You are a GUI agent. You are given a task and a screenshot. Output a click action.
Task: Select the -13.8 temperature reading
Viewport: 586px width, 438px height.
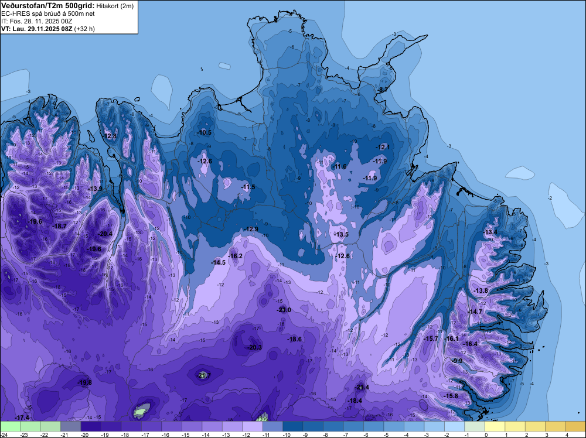coord(481,290)
